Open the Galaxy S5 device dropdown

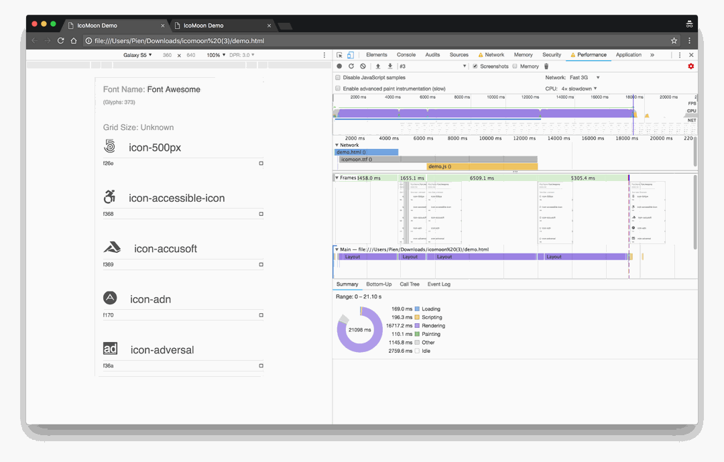click(137, 55)
